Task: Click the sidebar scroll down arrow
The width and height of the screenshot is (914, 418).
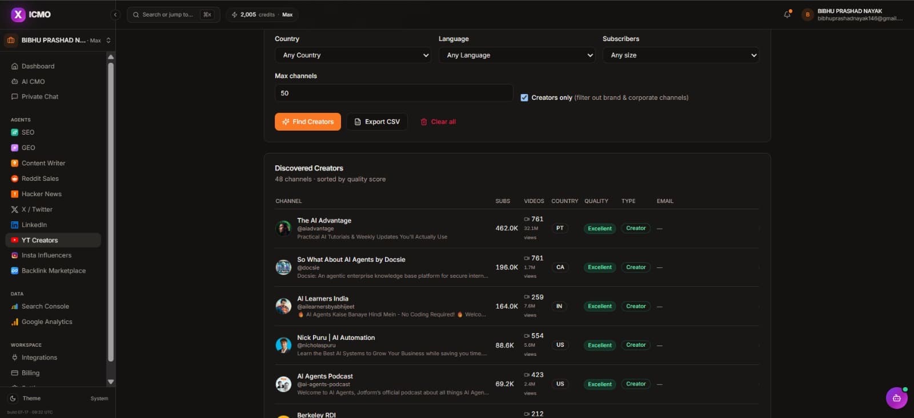Action: coord(111,382)
